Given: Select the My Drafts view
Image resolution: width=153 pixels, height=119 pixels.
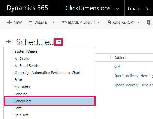Looking at the screenshot, I should (x=22, y=87).
